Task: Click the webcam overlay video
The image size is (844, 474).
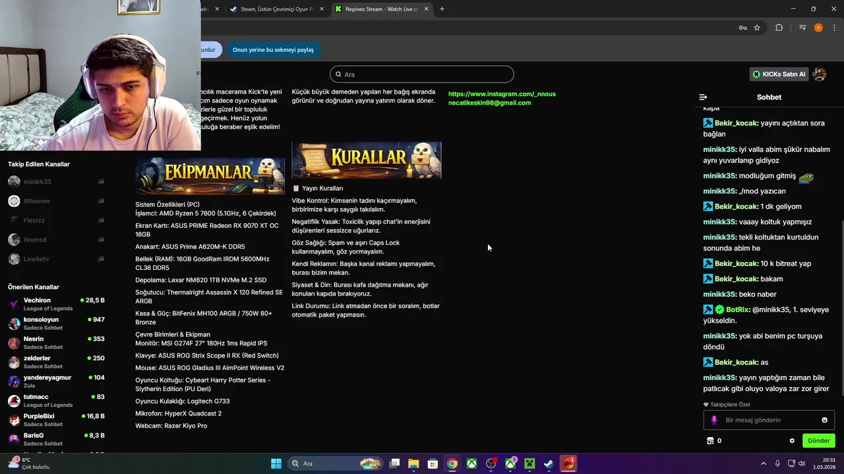Action: click(100, 75)
